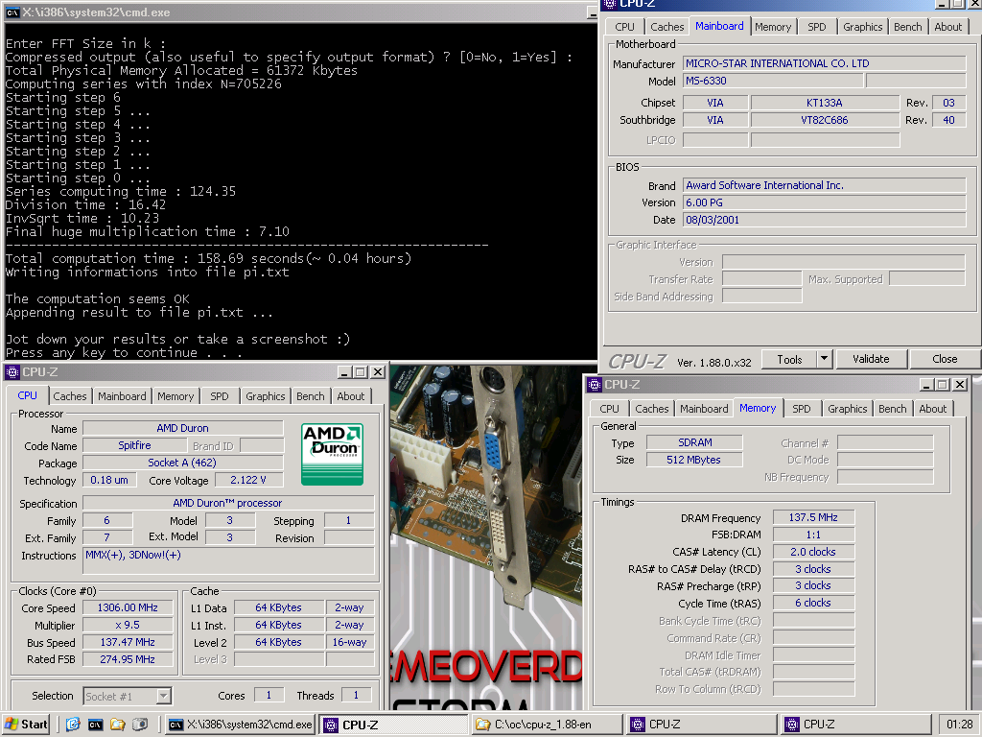Show the About tab in the Mainboard window
The height and width of the screenshot is (737, 982).
[948, 27]
